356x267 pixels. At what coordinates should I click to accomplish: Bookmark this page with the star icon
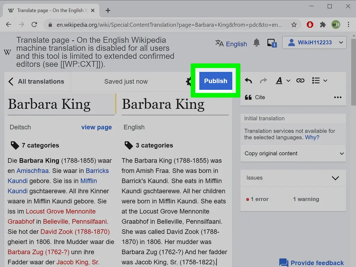pyautogui.click(x=294, y=25)
